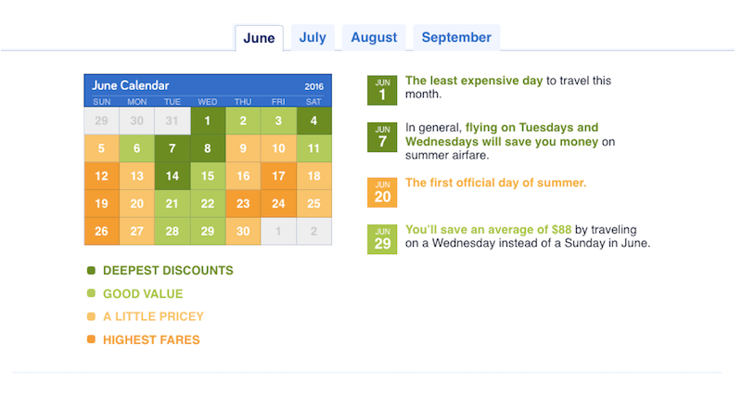The image size is (742, 396).
Task: Choose June 29 in the last calendar row
Action: [x=207, y=231]
